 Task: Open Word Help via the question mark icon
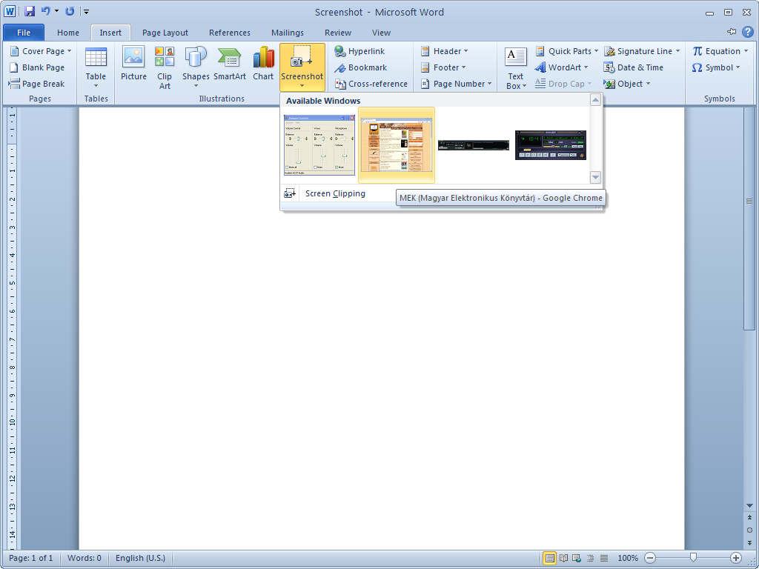coord(748,32)
